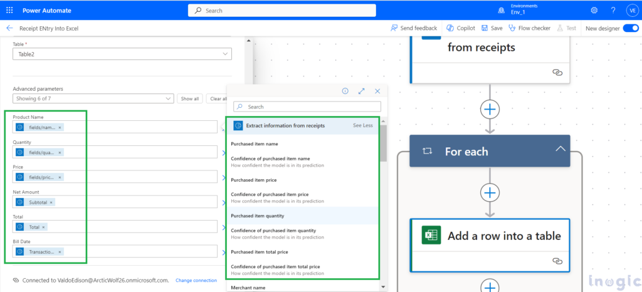The image size is (642, 292).
Task: Click the dynamic content list scrollbar
Action: pyautogui.click(x=383, y=143)
